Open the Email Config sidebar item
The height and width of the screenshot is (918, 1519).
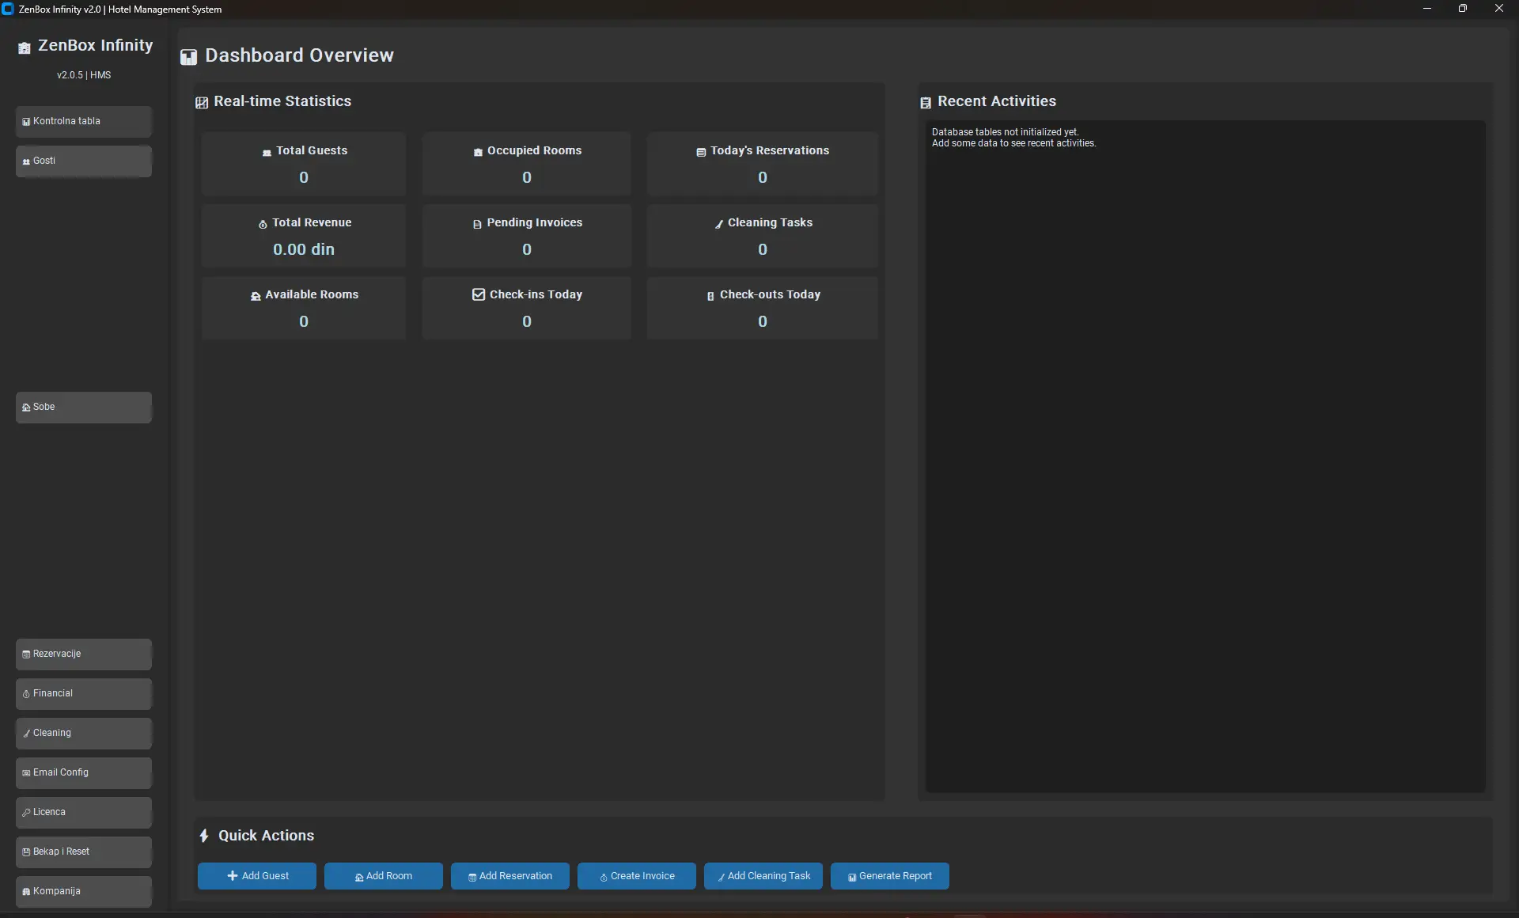click(x=84, y=773)
